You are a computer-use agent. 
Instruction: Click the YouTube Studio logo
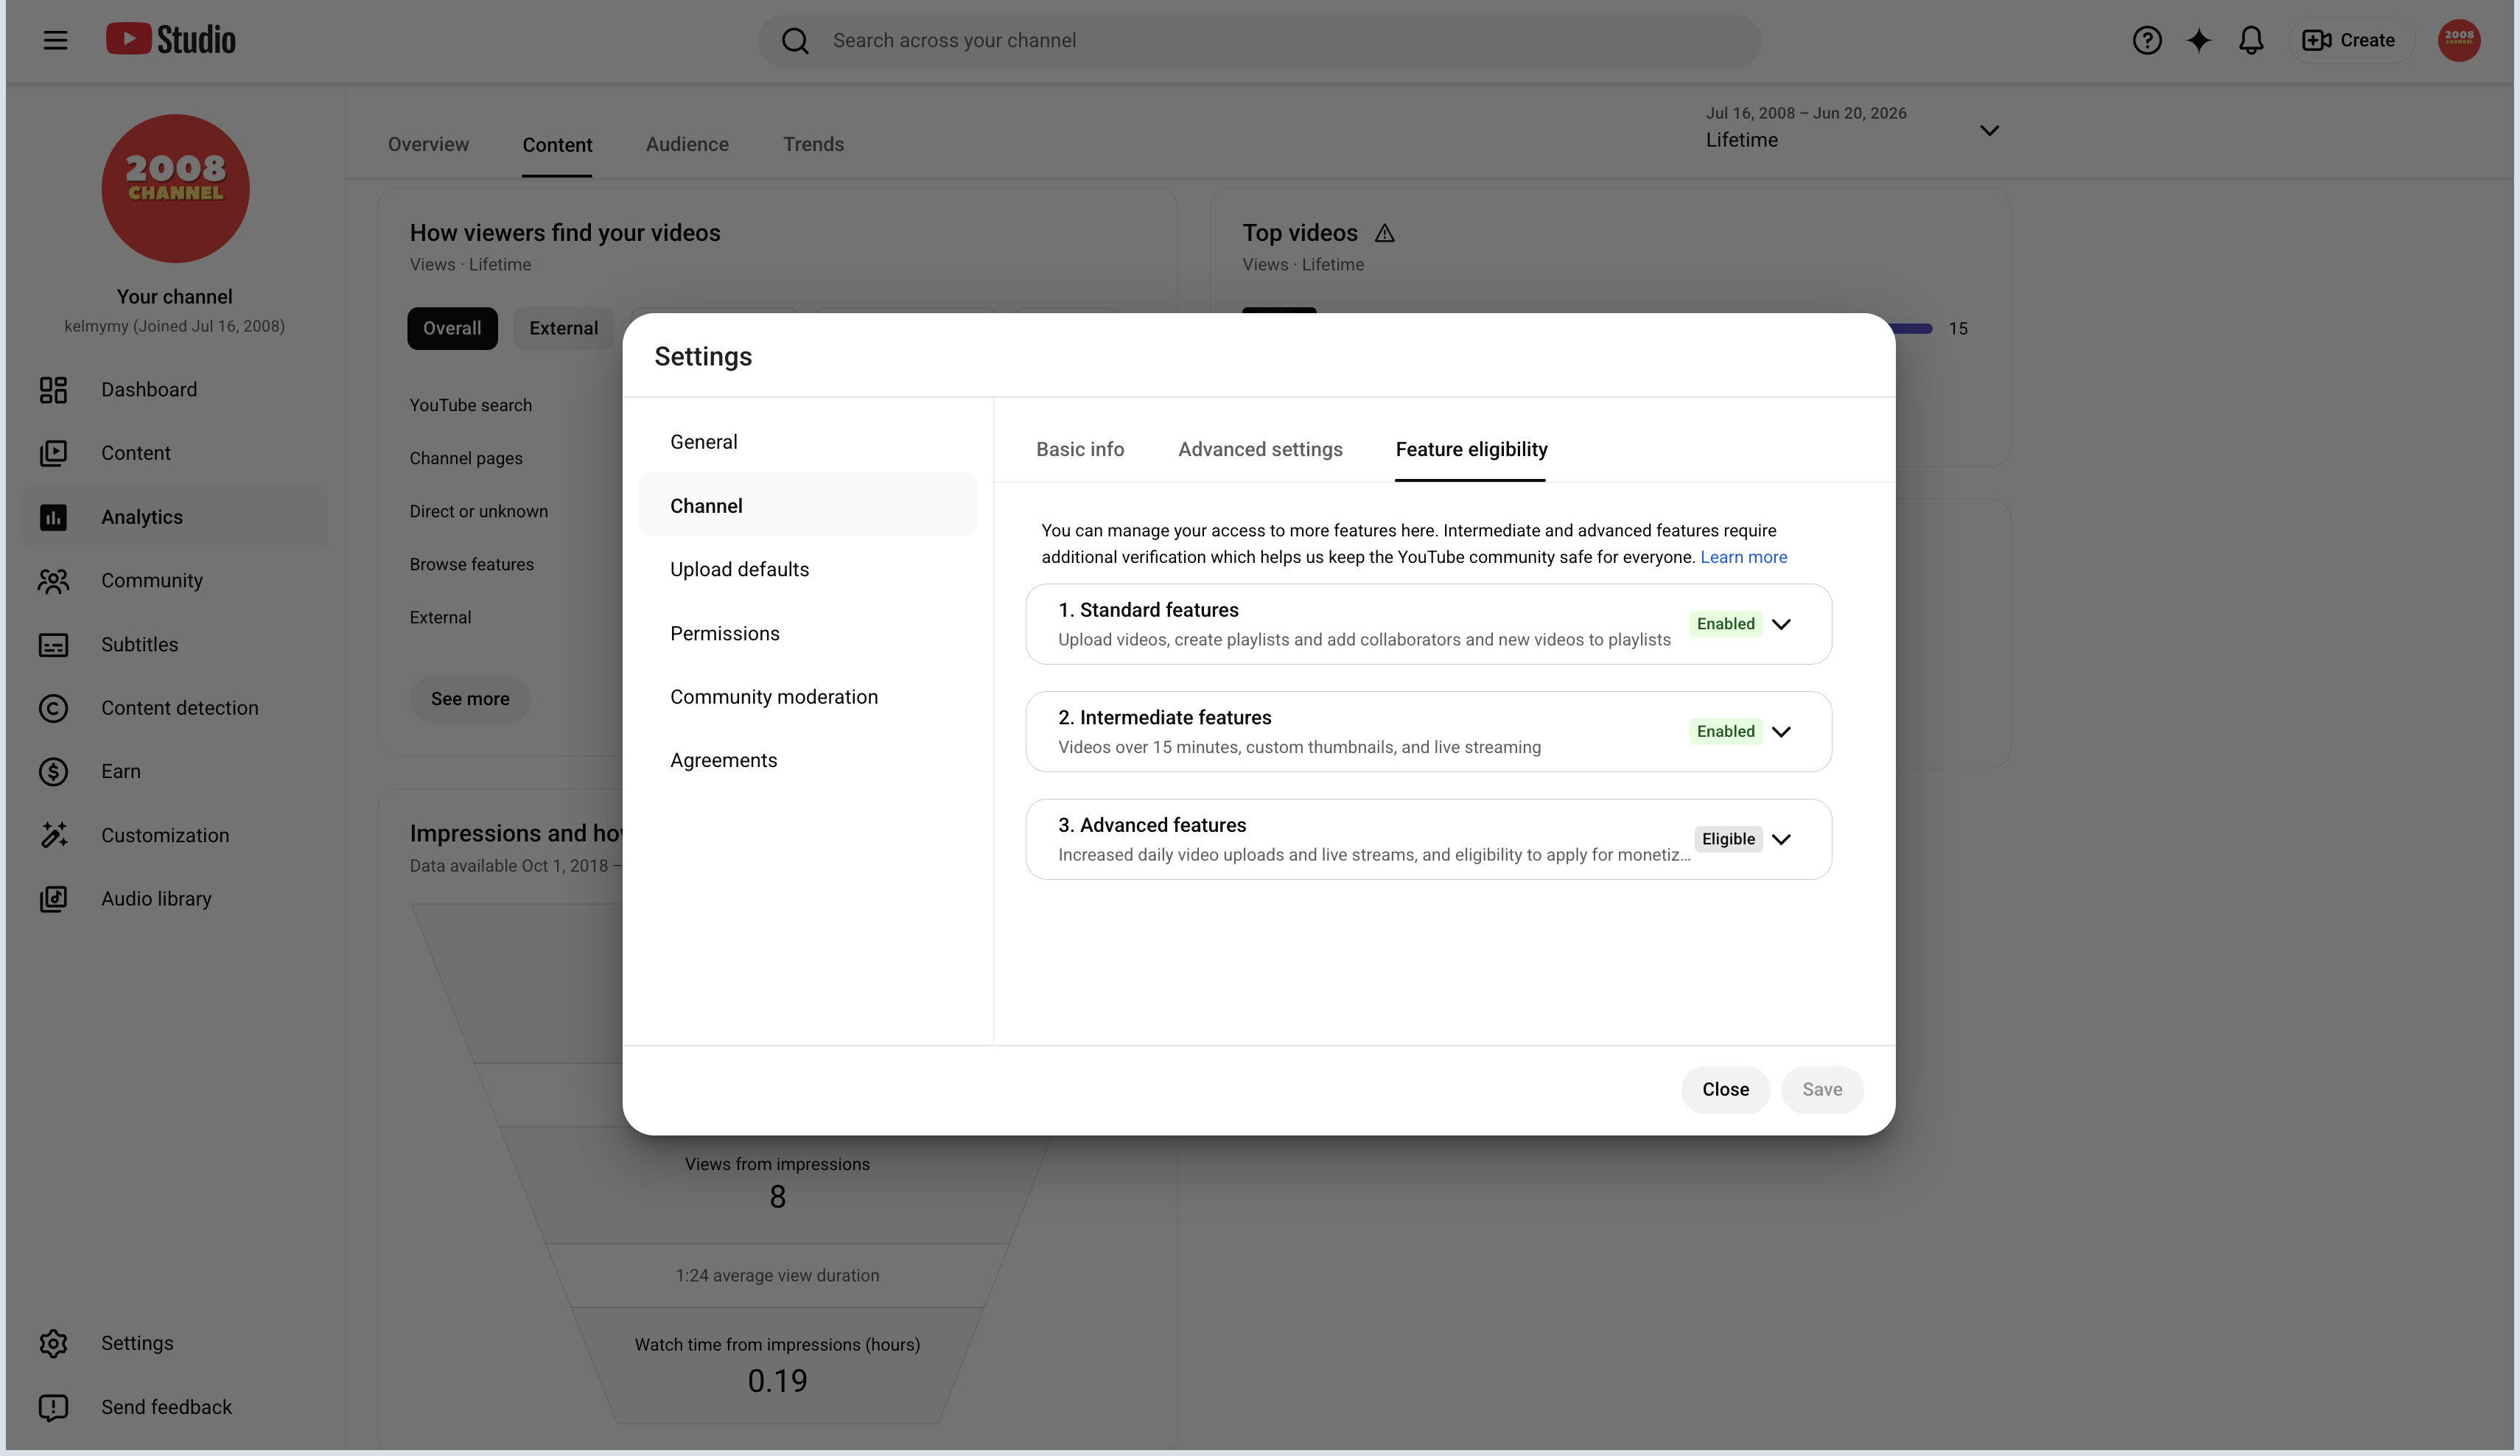point(171,40)
